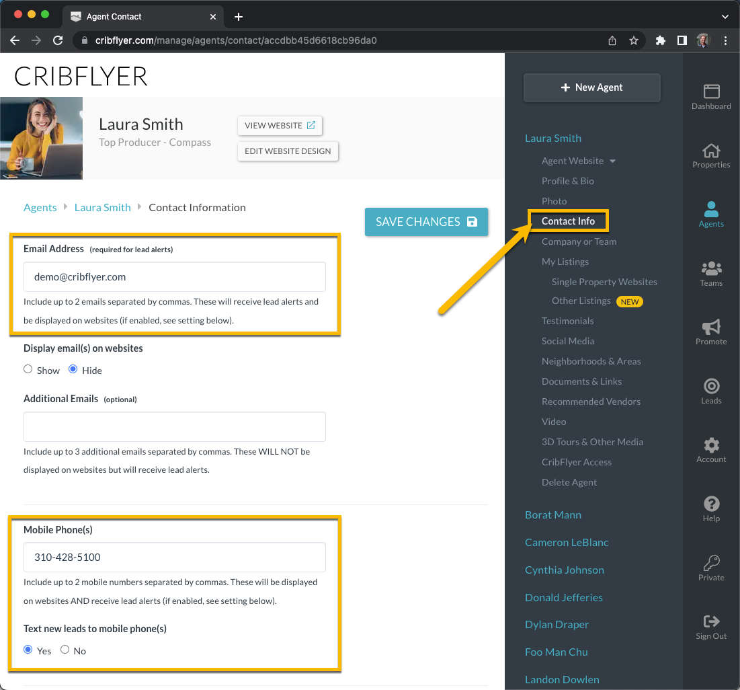Click the browser back arrow
Screen dimensions: 740x690
point(15,40)
